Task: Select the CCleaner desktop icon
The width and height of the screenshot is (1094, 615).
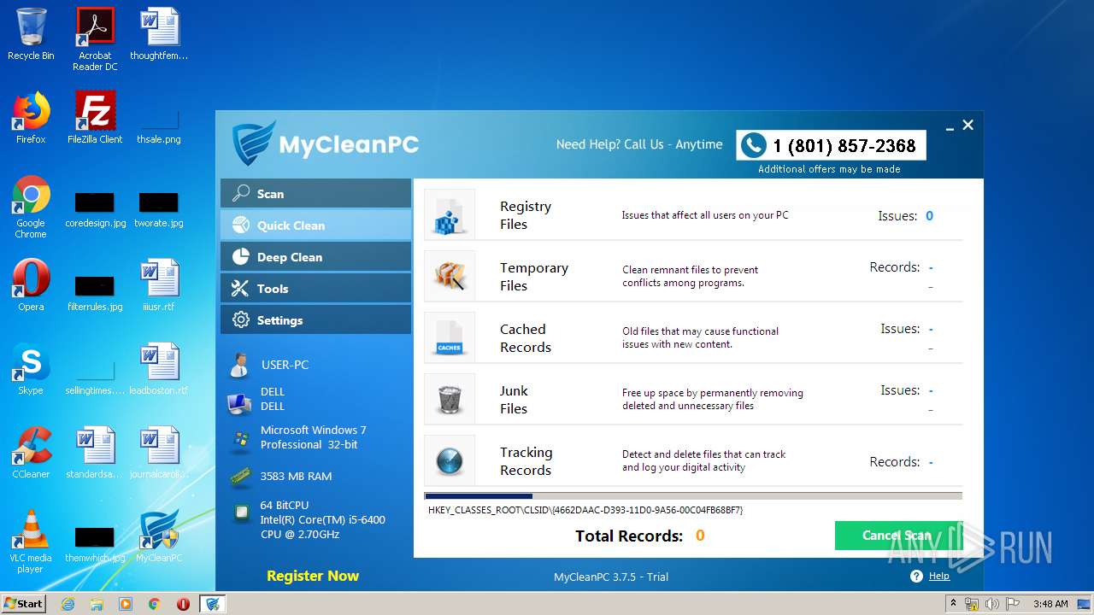Action: [x=31, y=454]
